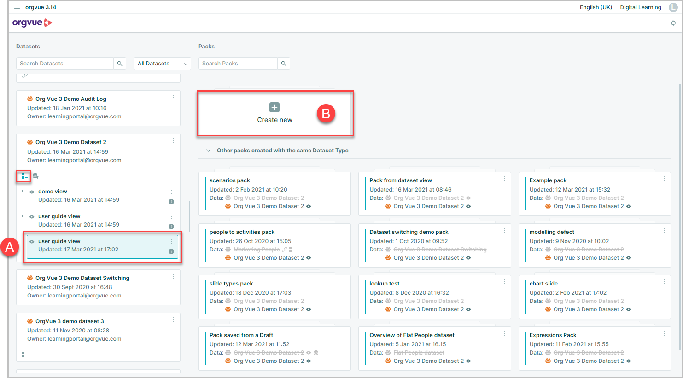Open the All Datasets dropdown

(163, 64)
